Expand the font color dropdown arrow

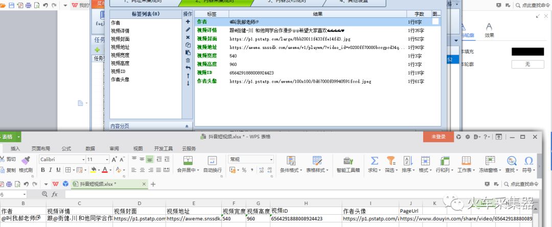[x=110, y=170]
